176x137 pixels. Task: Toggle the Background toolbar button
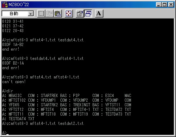88,14
